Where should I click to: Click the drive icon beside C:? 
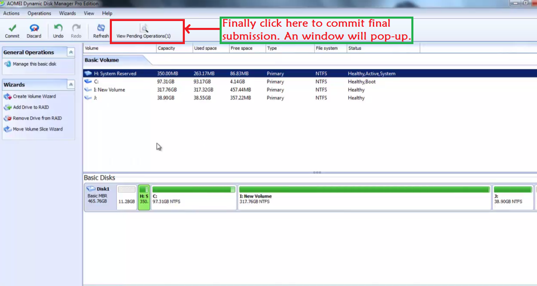(88, 81)
